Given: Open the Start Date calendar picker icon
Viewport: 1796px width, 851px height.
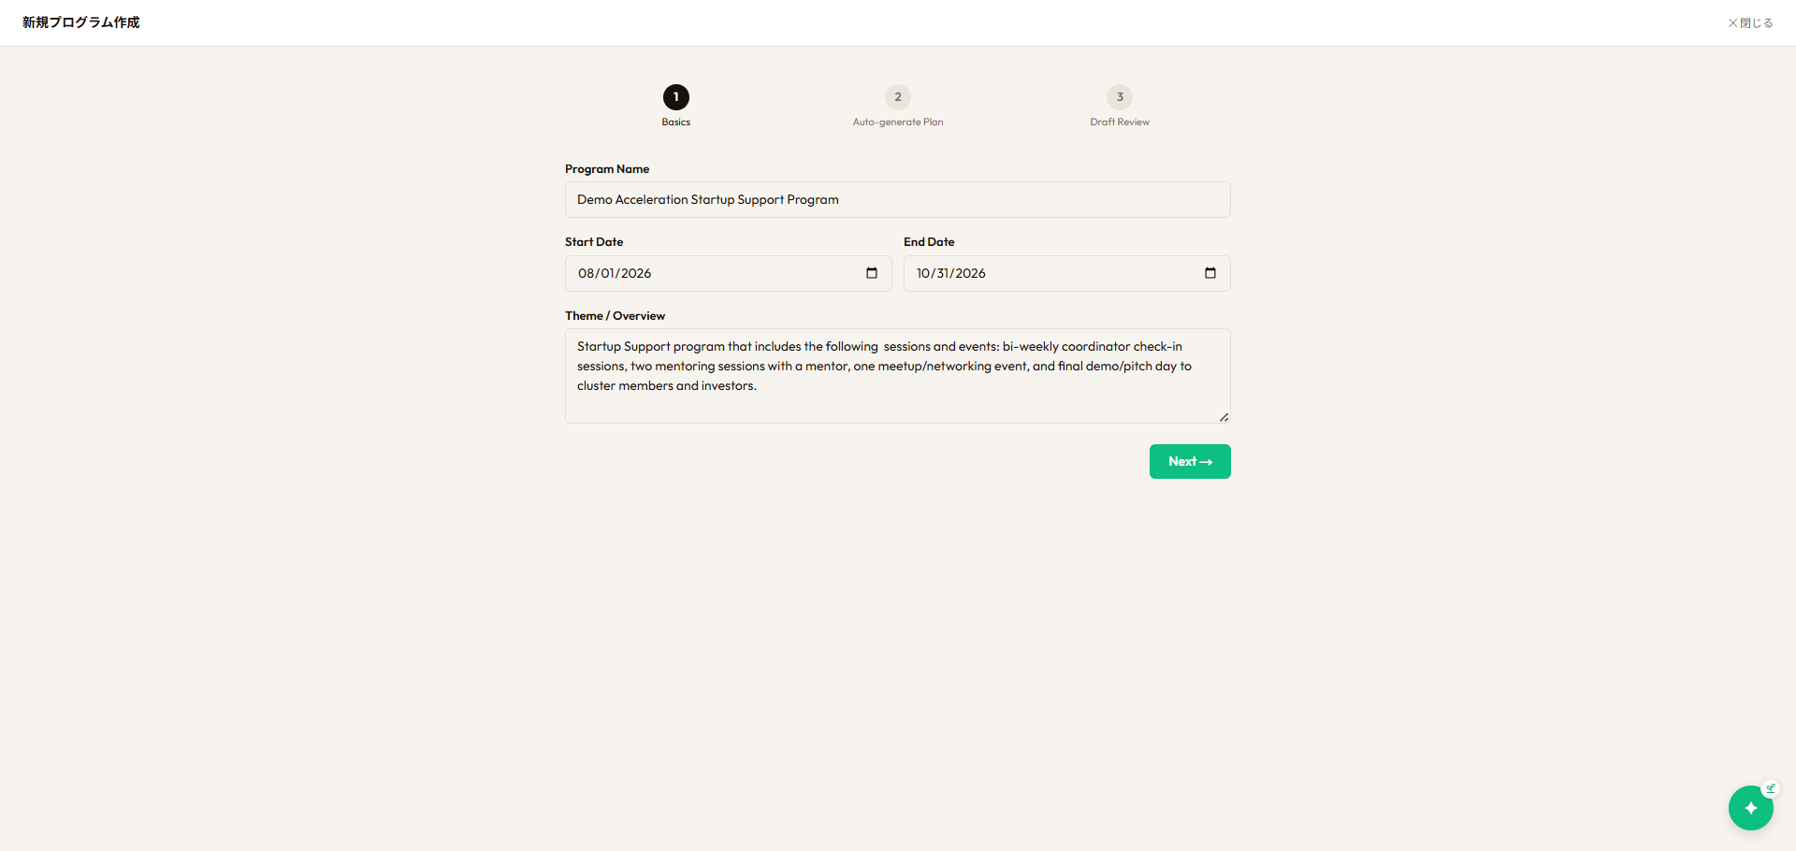Looking at the screenshot, I should pyautogui.click(x=872, y=273).
